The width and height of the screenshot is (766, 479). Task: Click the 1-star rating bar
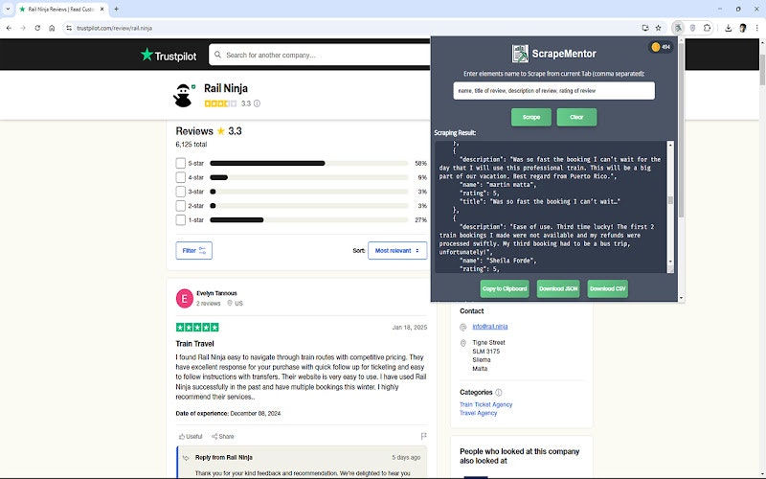tap(308, 220)
